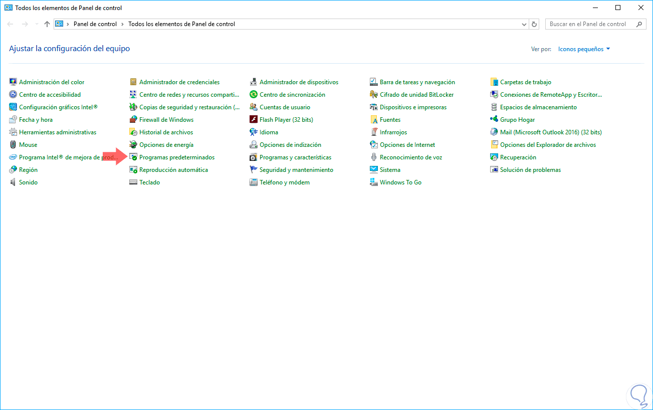Viewport: 653px width, 410px height.
Task: Click the Mouse icon
Action: tap(13, 145)
